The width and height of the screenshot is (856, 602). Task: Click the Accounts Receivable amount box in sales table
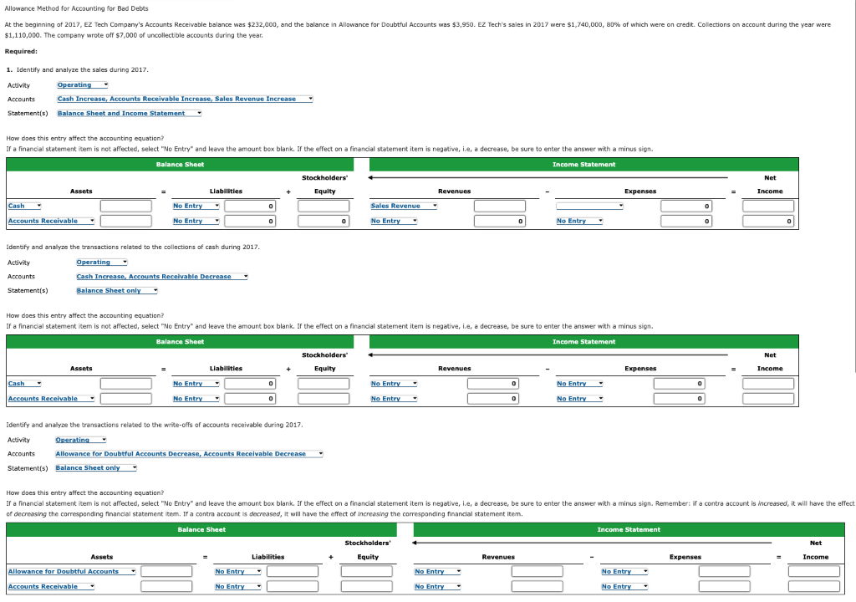click(x=126, y=221)
